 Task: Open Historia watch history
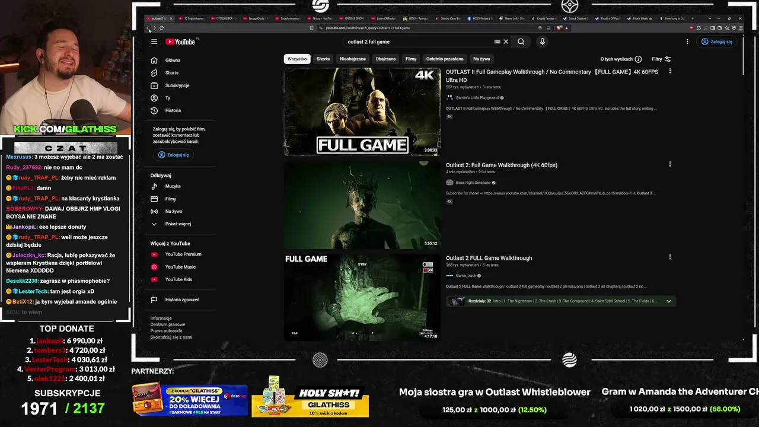pyautogui.click(x=173, y=110)
